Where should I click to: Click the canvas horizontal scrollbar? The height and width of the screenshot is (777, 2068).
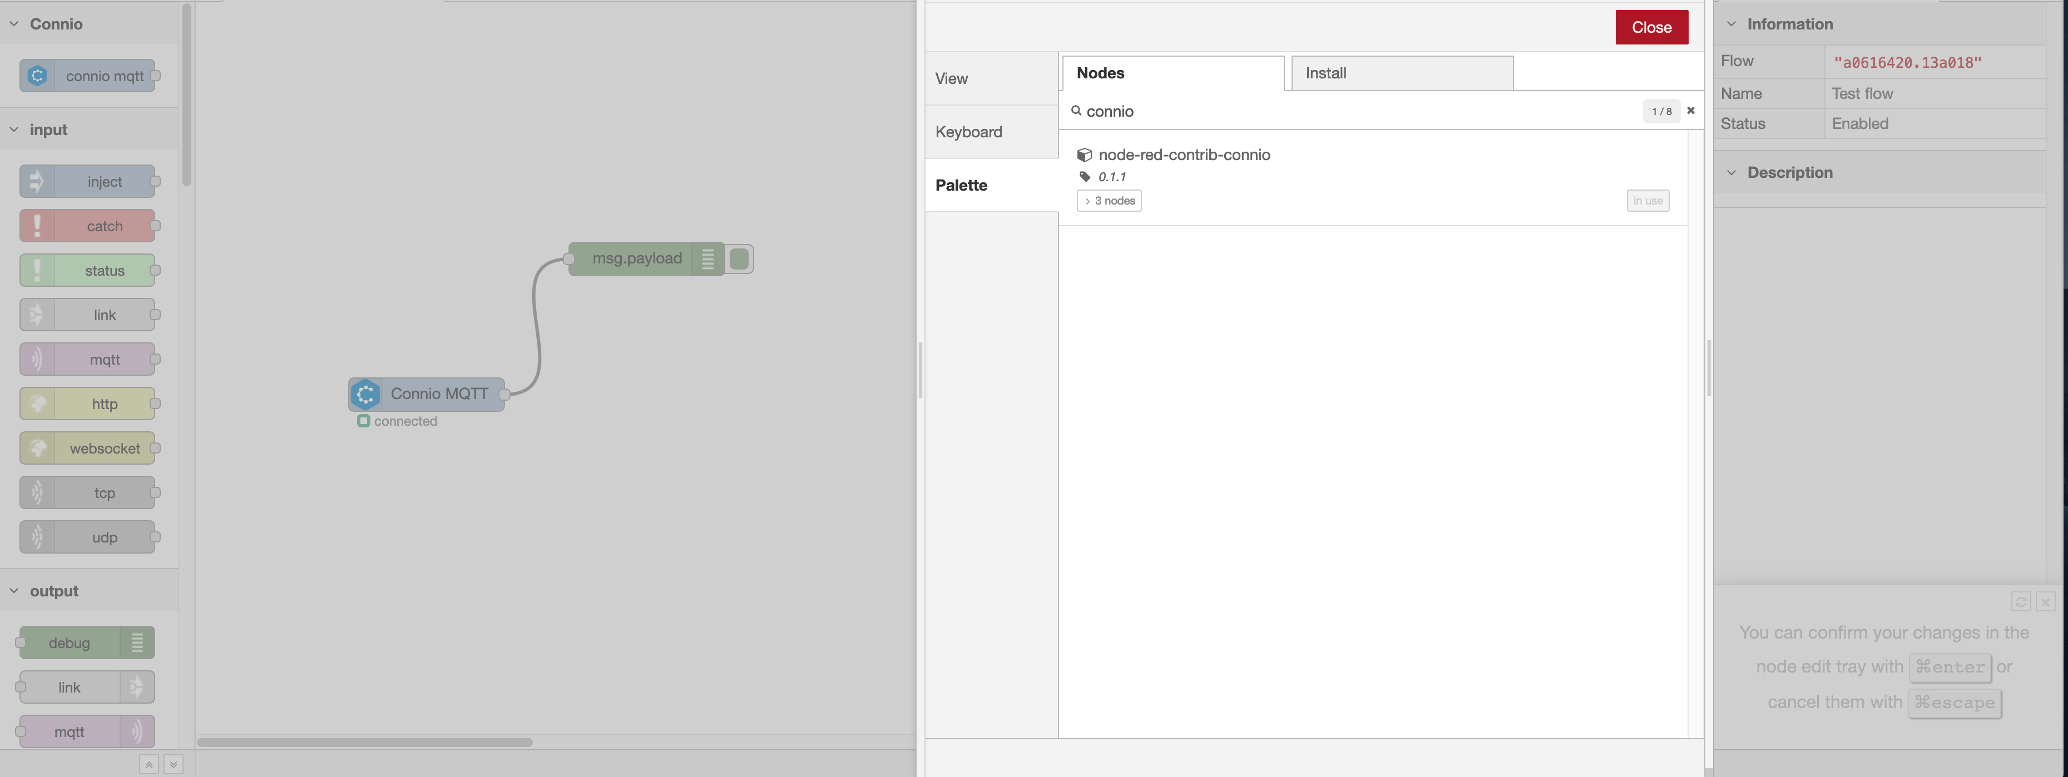pyautogui.click(x=365, y=742)
